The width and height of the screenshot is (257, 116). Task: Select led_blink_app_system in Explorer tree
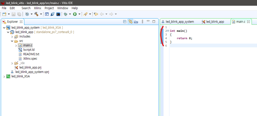25,27
